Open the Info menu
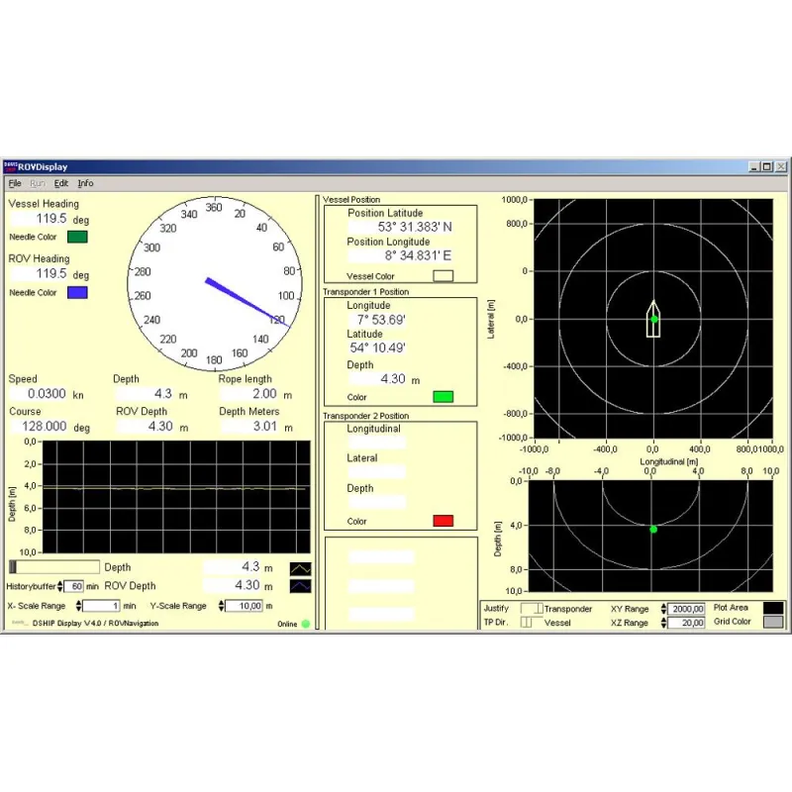This screenshot has width=792, height=792. coord(85,183)
